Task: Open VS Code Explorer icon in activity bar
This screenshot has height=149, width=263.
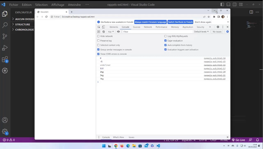Action: pyautogui.click(x=5, y=14)
